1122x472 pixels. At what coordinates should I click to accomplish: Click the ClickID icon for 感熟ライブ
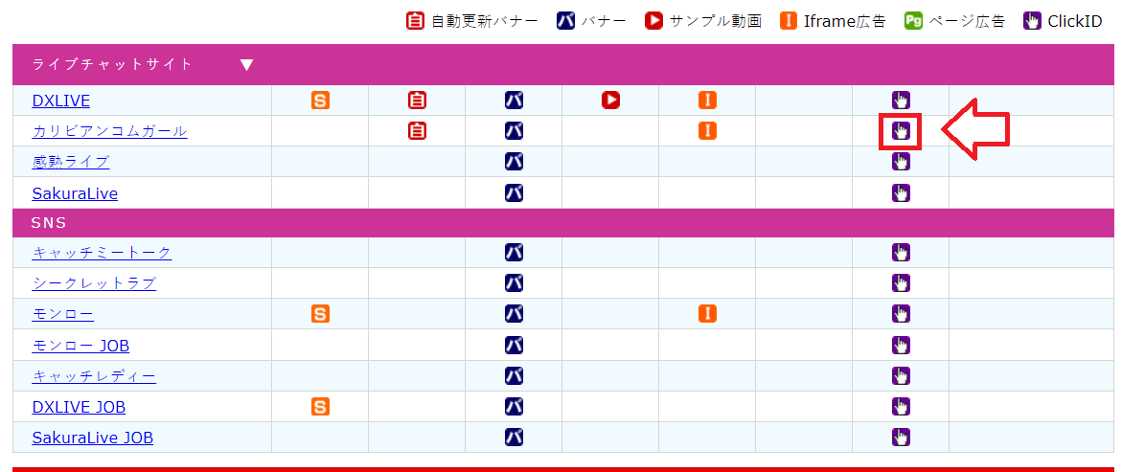coord(901,162)
